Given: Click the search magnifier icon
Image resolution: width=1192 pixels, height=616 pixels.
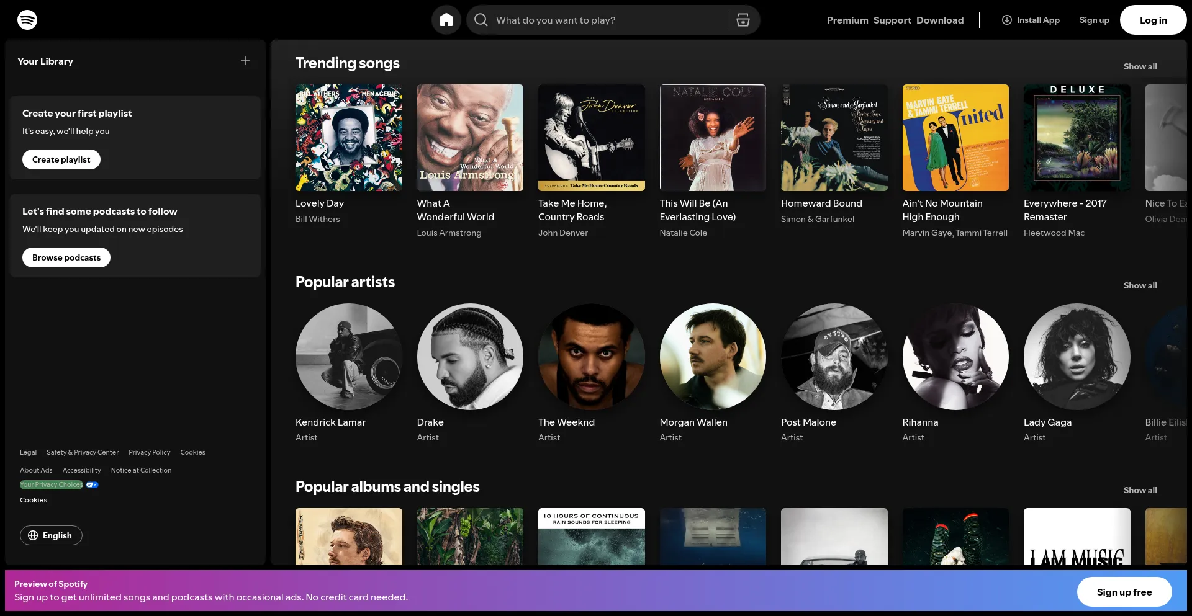Looking at the screenshot, I should pos(481,20).
